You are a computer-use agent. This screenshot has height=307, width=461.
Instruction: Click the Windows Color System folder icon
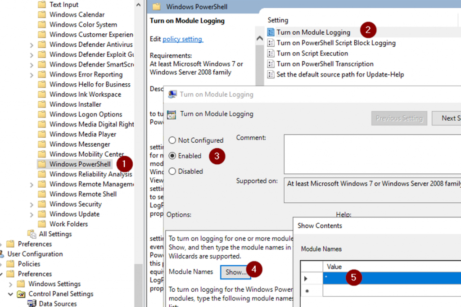pyautogui.click(x=42, y=24)
